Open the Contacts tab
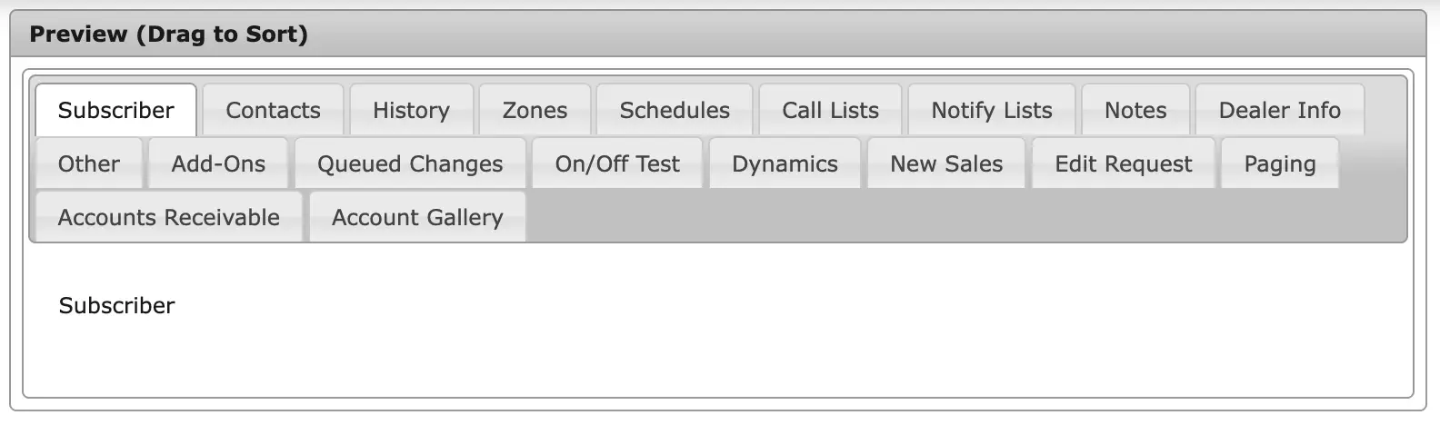1440x425 pixels. 273,110
